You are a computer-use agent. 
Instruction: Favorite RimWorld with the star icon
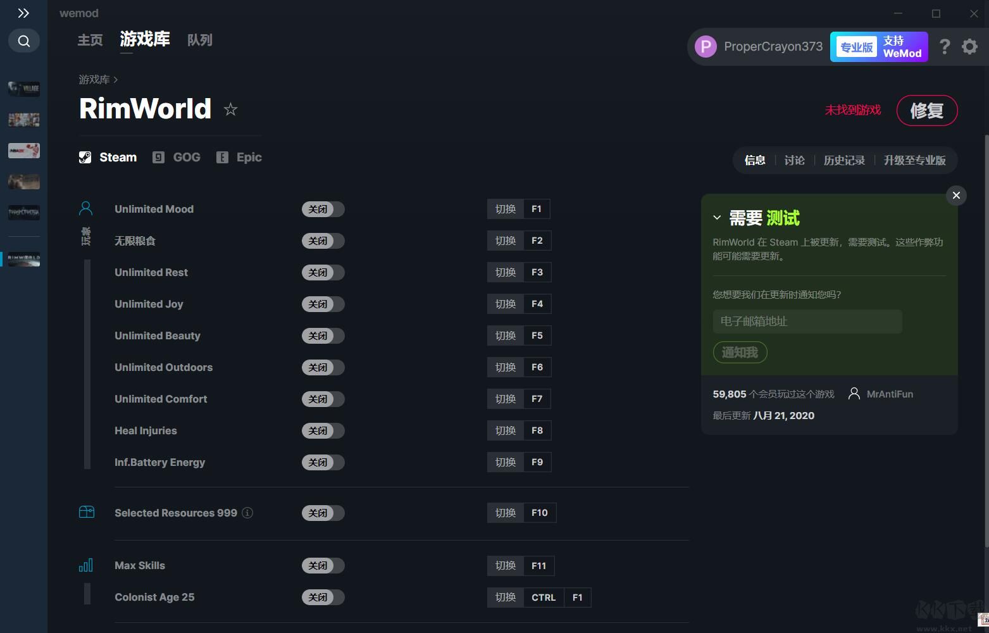[230, 110]
